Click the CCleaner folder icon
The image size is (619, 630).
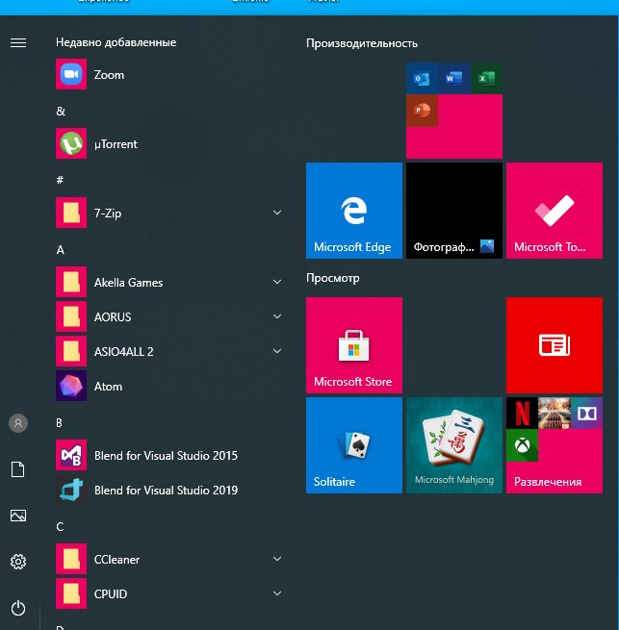coord(71,559)
